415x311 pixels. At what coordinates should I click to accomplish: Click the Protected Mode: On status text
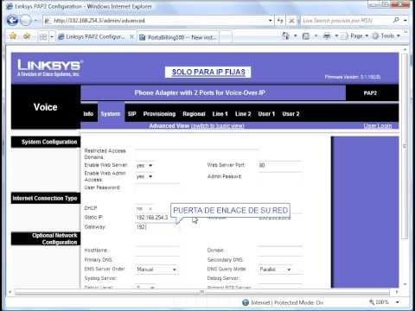click(298, 302)
